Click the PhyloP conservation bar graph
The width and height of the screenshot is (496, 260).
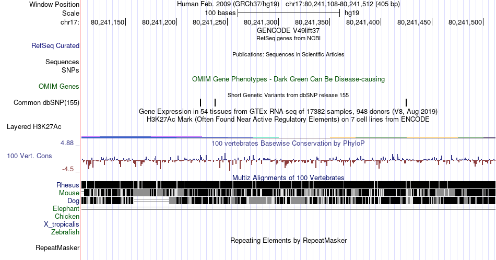[x=288, y=161]
